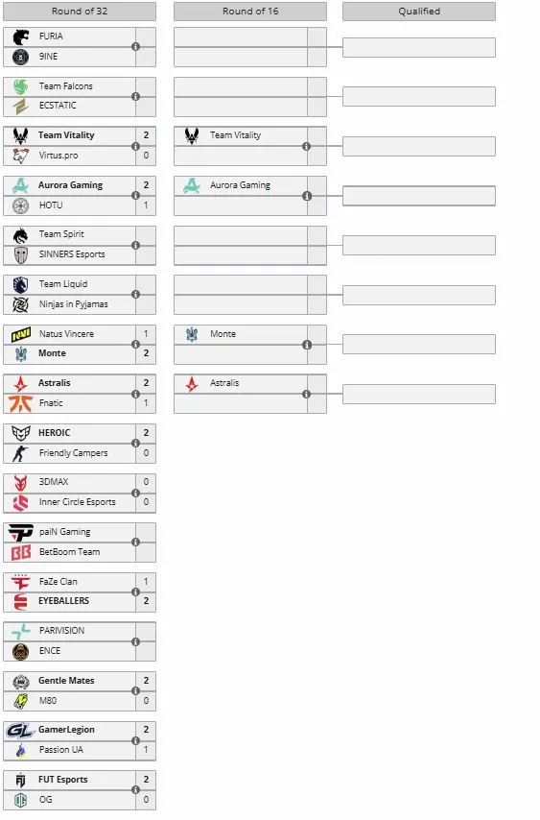The height and width of the screenshot is (820, 540).
Task: Open the EYEBALLERS team link
Action: (x=63, y=601)
